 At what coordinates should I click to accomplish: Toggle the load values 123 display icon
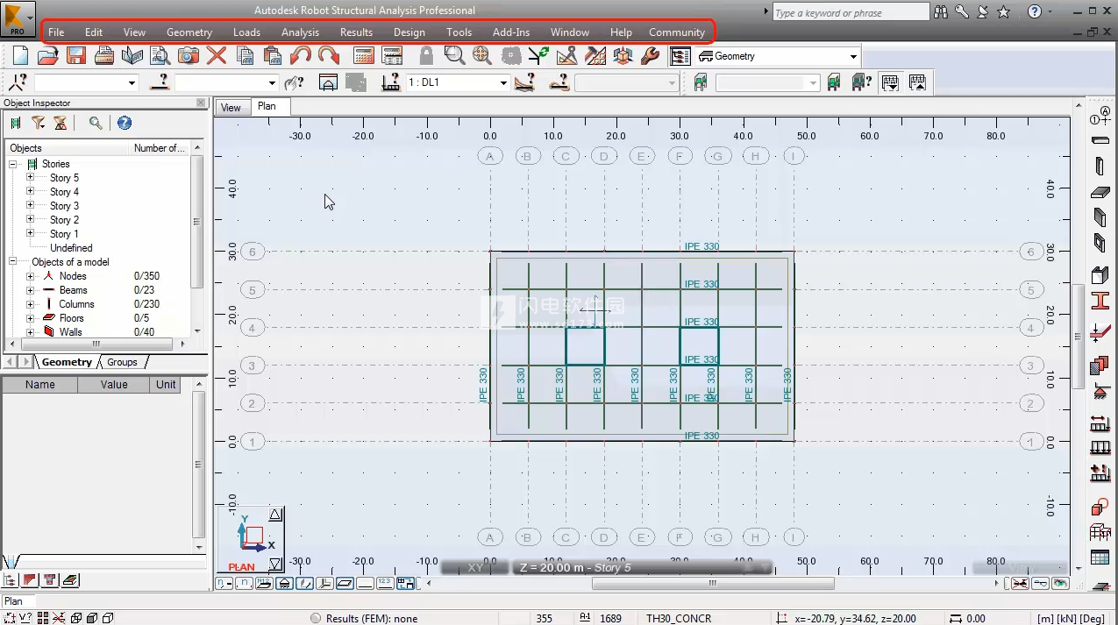coord(385,583)
